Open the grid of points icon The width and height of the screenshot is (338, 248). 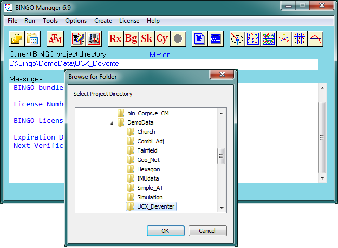click(x=300, y=39)
